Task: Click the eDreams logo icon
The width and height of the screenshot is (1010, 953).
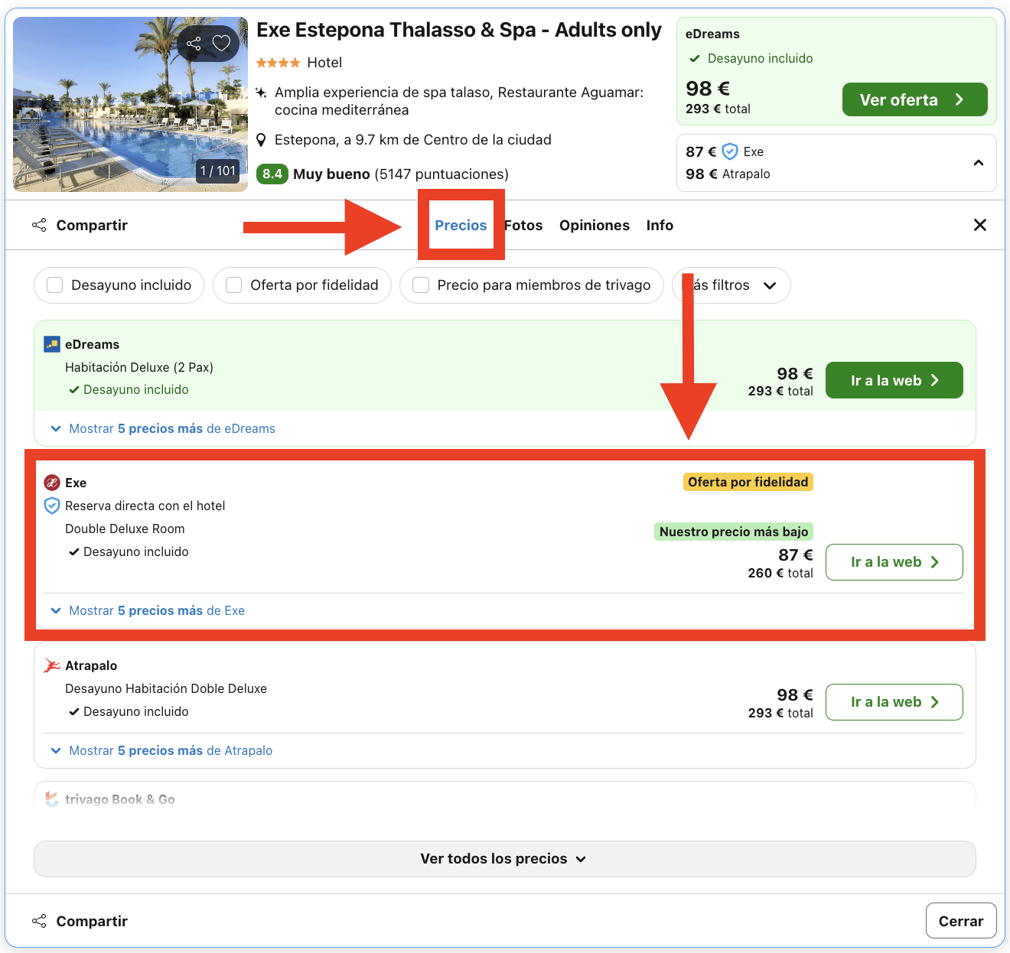Action: (x=52, y=344)
